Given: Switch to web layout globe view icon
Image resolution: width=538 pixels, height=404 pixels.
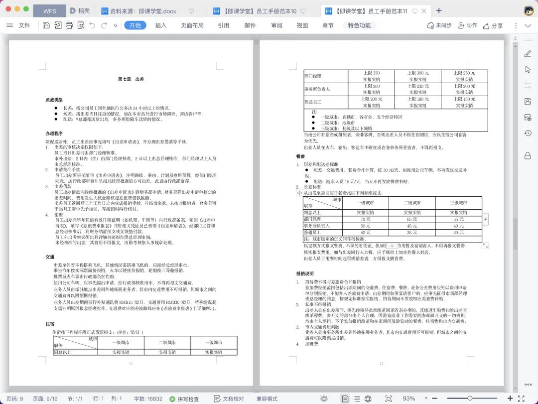Looking at the screenshot, I should point(368,399).
